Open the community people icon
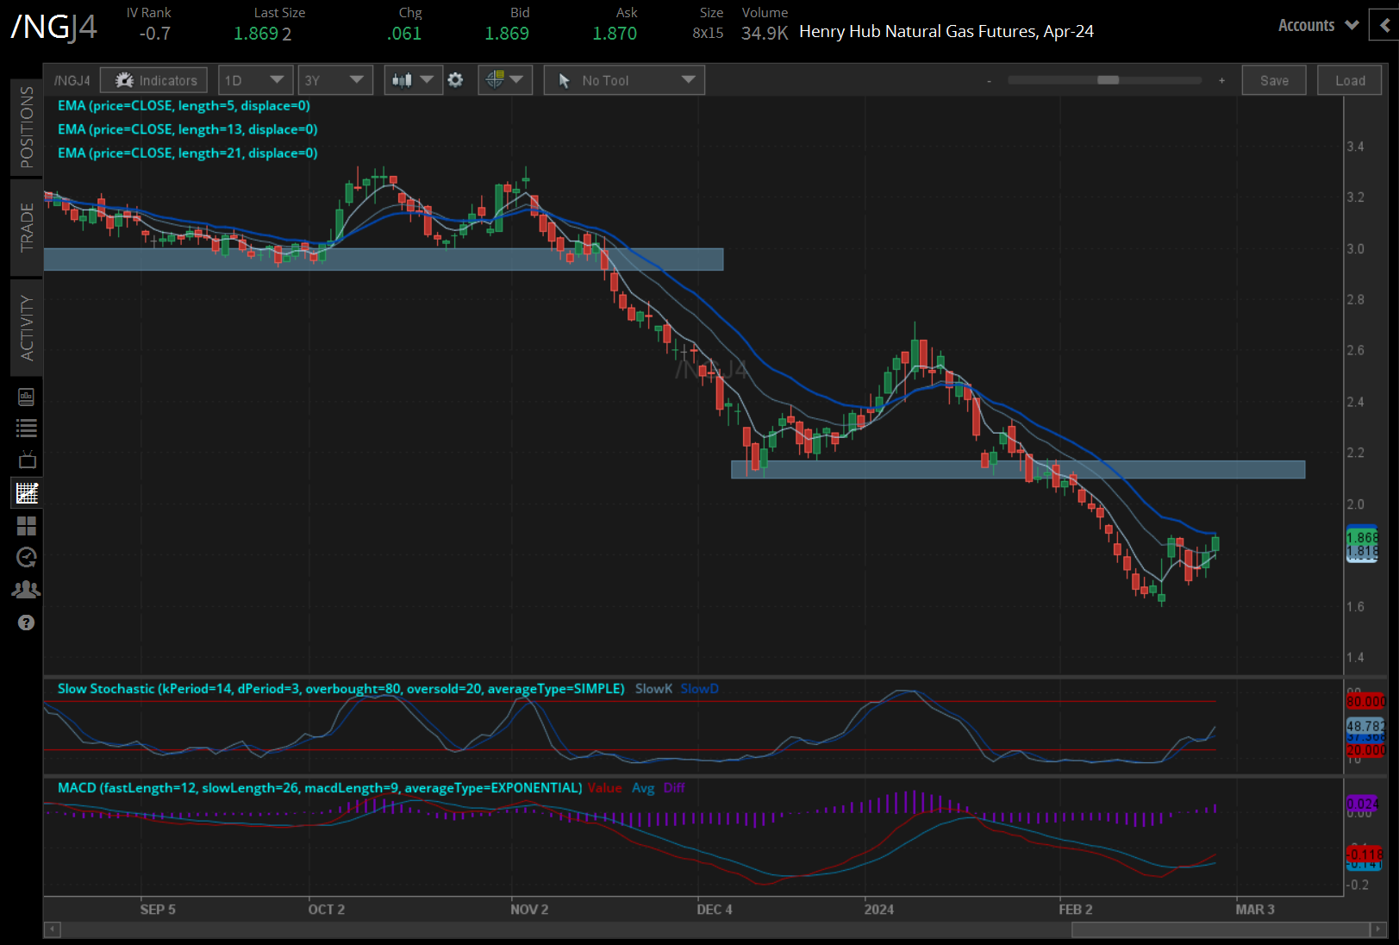1399x945 pixels. pyautogui.click(x=26, y=590)
